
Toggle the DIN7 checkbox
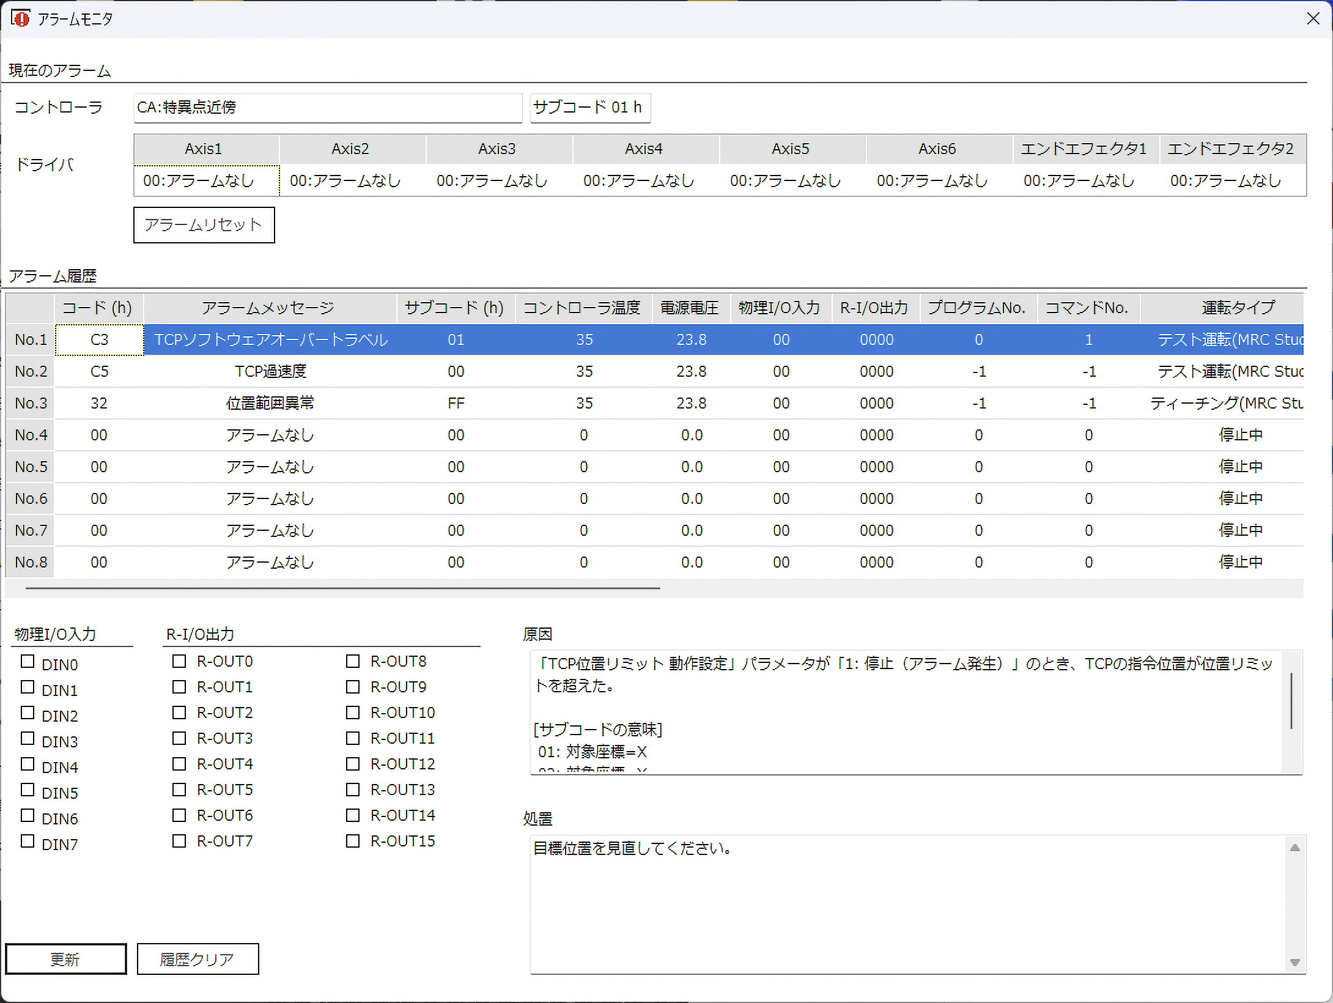28,842
